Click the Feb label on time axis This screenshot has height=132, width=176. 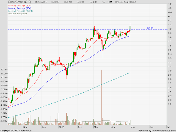80,127
